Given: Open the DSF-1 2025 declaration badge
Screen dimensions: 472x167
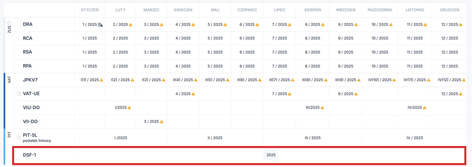Looking at the screenshot, I should (271, 155).
